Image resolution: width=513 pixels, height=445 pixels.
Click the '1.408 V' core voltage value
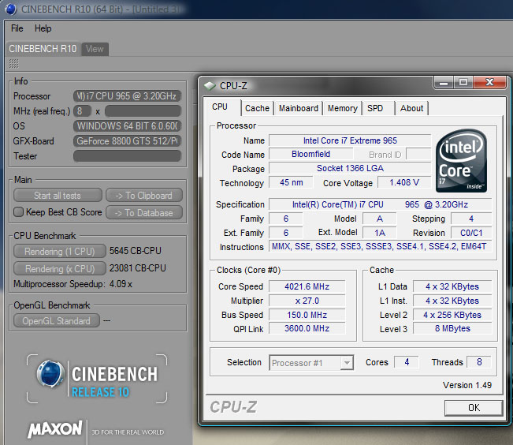(x=404, y=182)
